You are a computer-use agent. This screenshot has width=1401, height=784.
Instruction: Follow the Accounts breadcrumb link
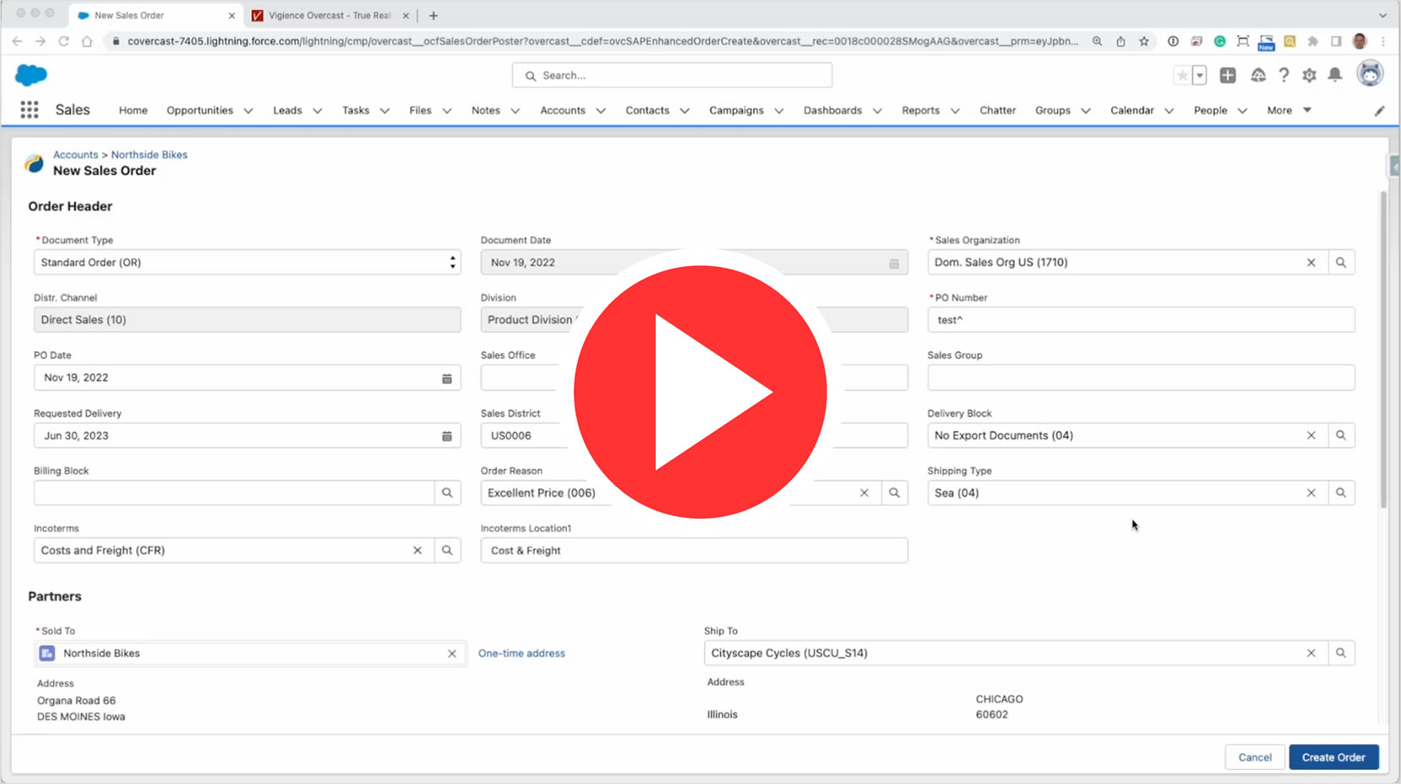(76, 155)
